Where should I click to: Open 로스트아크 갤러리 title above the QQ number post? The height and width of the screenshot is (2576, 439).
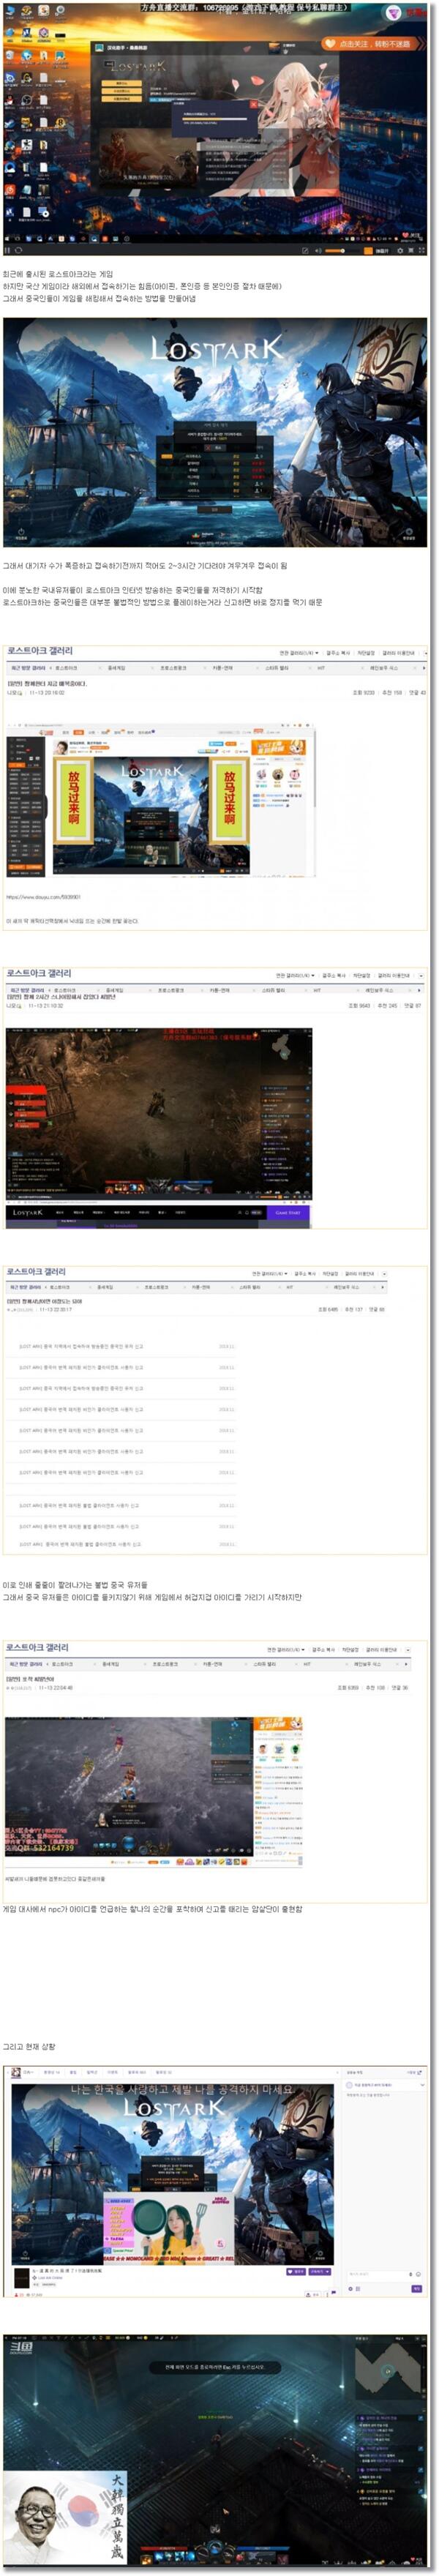click(x=38, y=1648)
